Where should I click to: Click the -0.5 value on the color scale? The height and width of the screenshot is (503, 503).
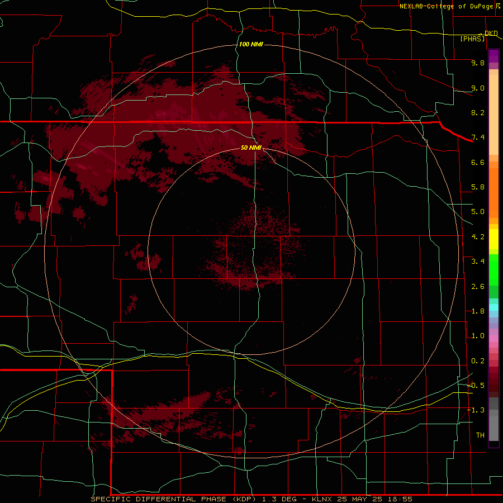point(476,386)
